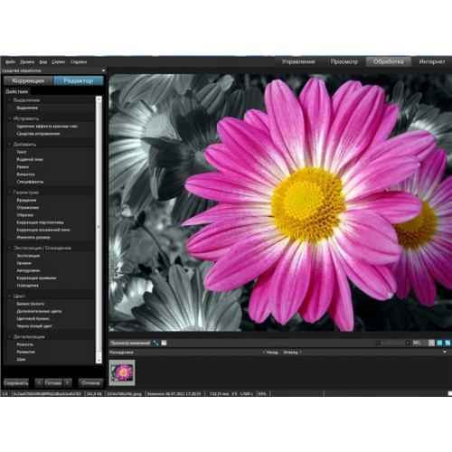Open the Действия tab

click(x=17, y=91)
